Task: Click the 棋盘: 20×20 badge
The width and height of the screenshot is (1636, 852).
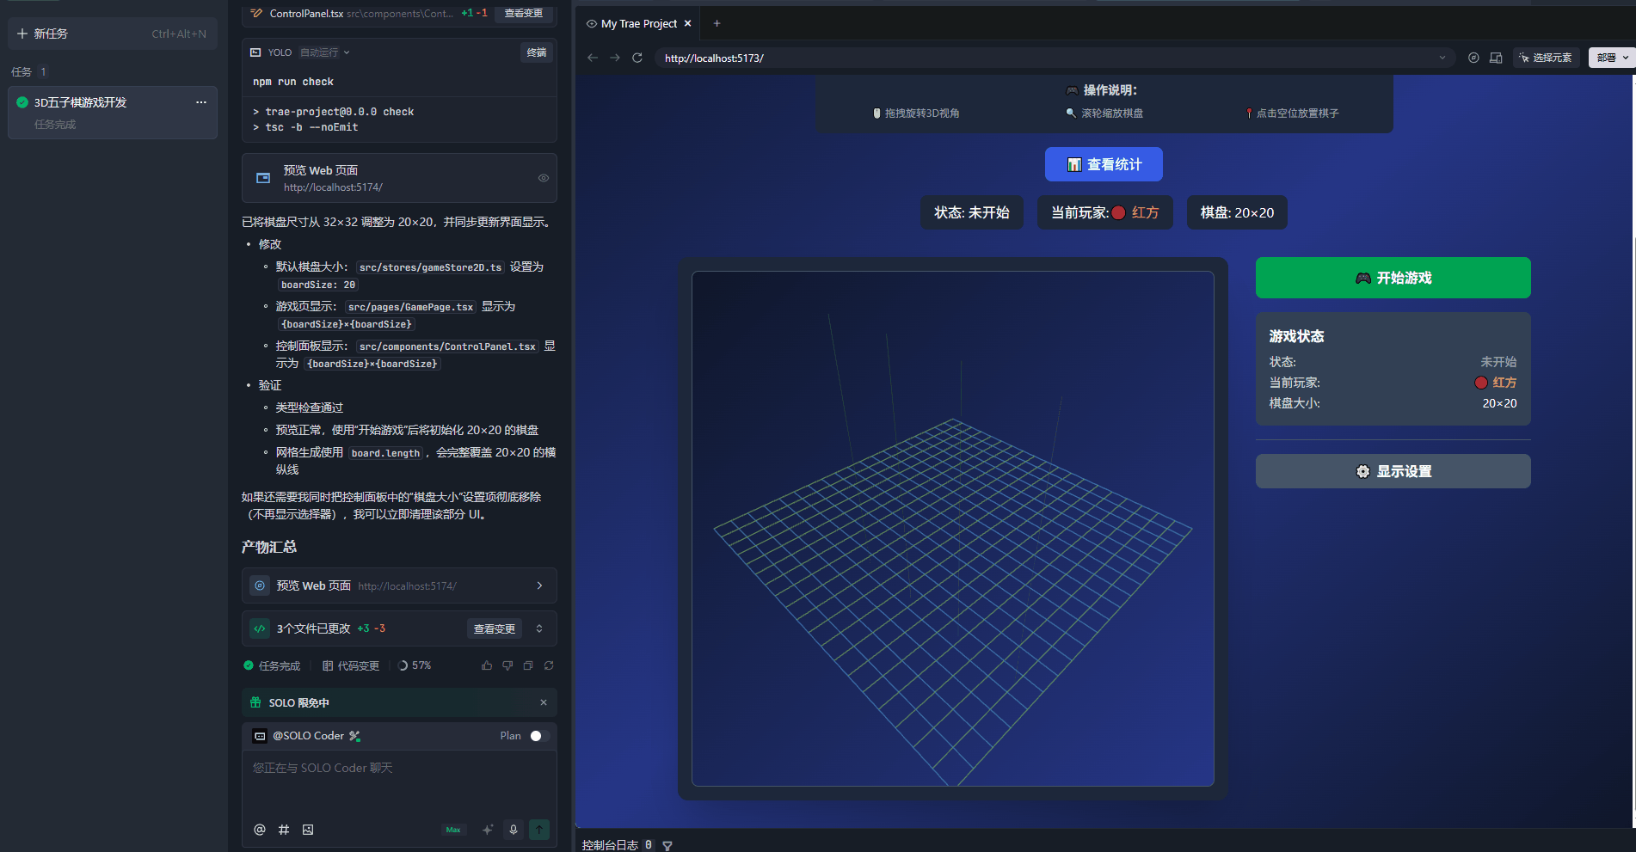Action: (1237, 212)
